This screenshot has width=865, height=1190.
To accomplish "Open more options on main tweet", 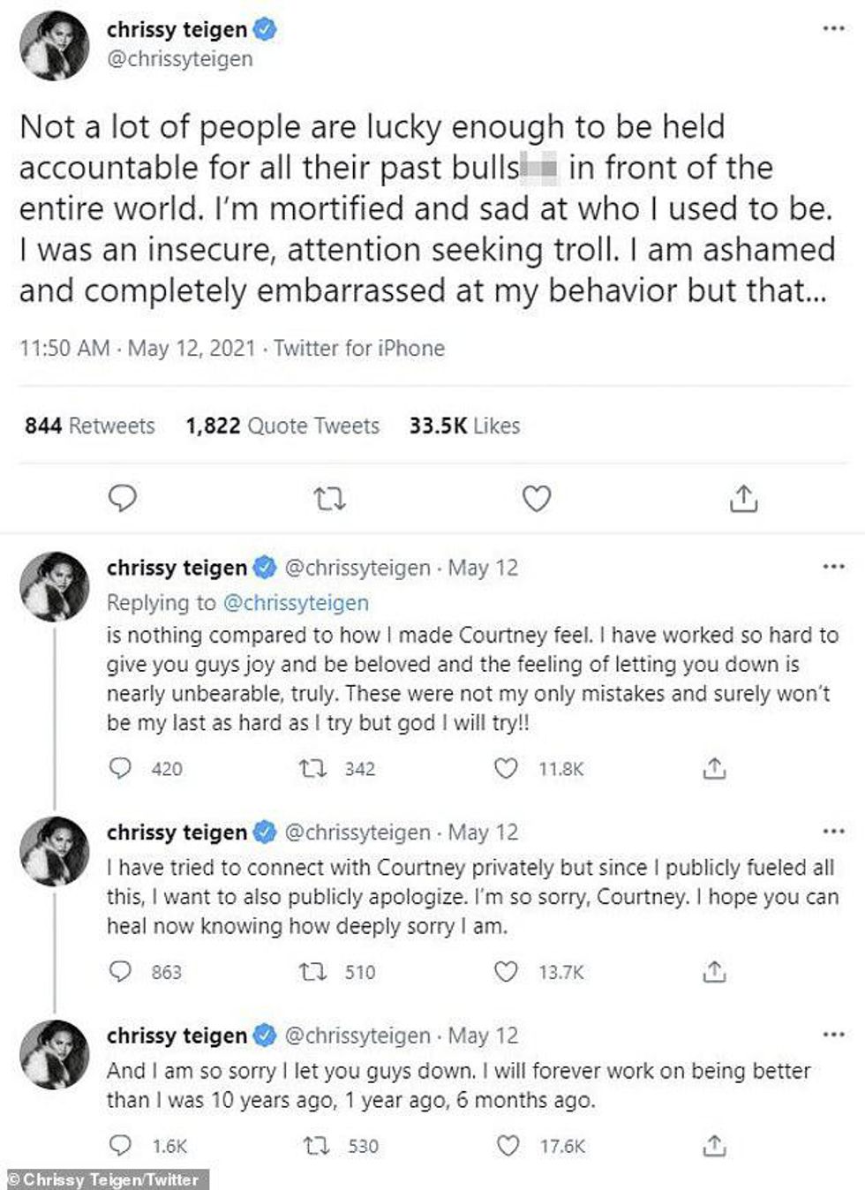I will click(833, 28).
